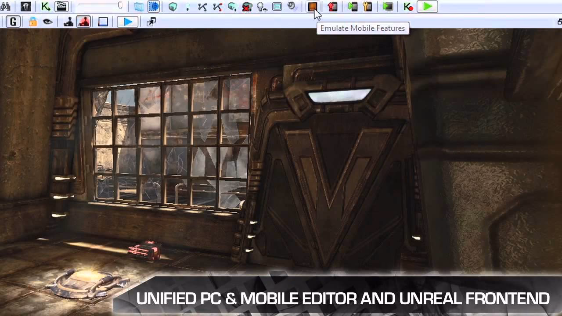The image size is (562, 316).
Task: Click the translucent blue volume icon
Action: pyautogui.click(x=139, y=7)
